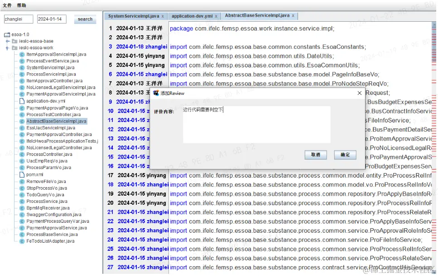Click line 27 annotation 2024-01-15 zhanglei

[143, 268]
